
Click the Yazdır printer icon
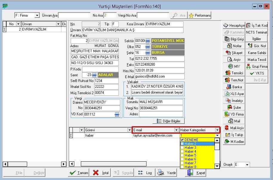[x=161, y=173]
